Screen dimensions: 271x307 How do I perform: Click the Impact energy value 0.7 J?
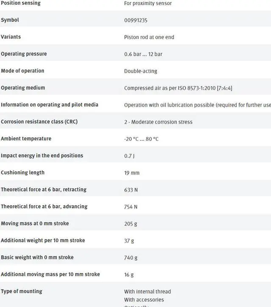pyautogui.click(x=129, y=156)
